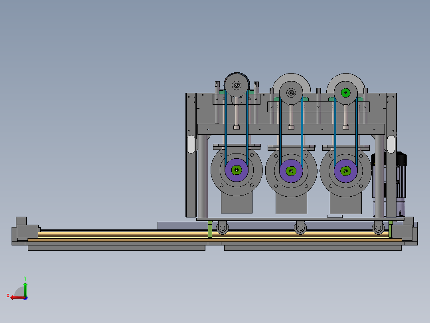
Task: Select the middle purple pulley
Action: coord(291,171)
